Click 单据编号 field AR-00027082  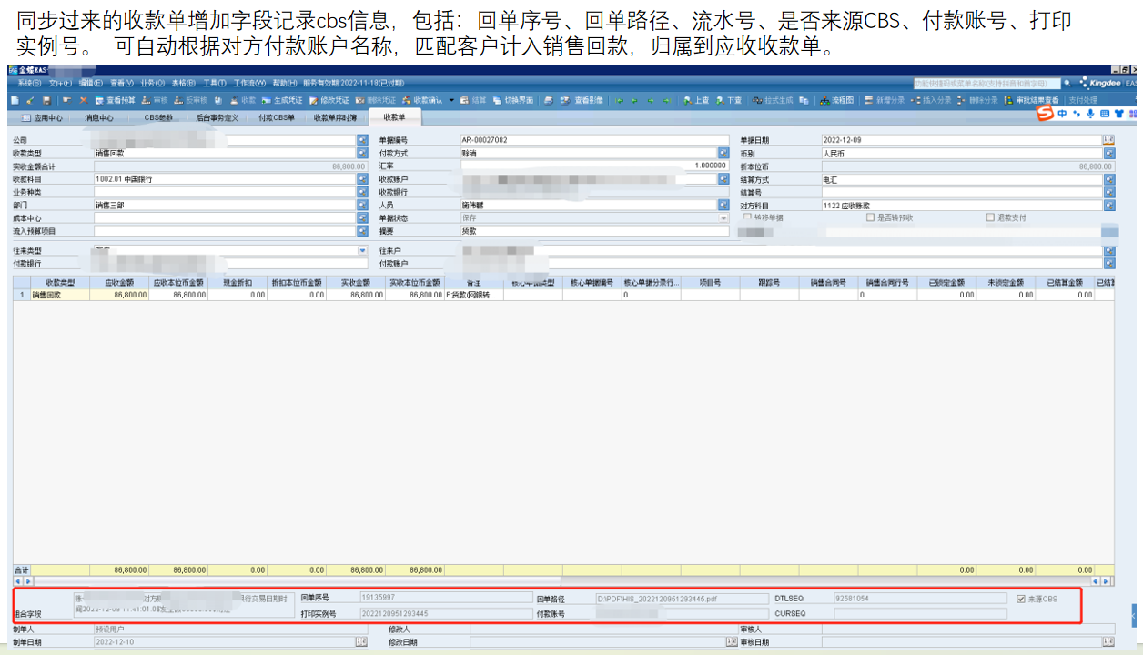click(594, 140)
